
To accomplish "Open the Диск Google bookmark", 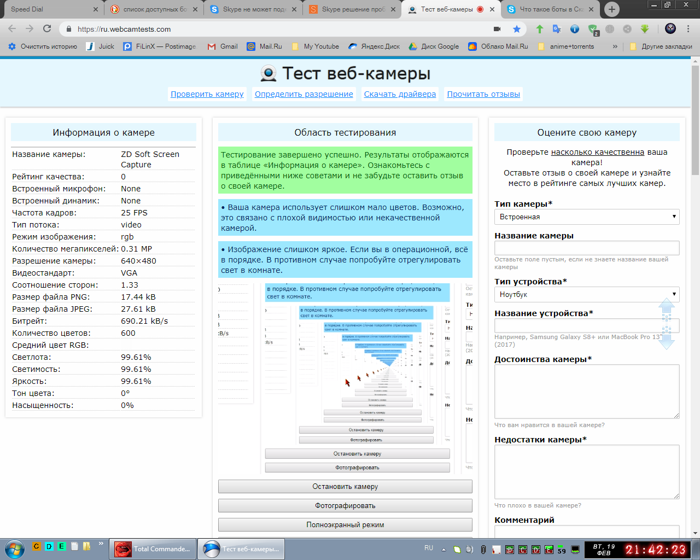I will coord(434,46).
